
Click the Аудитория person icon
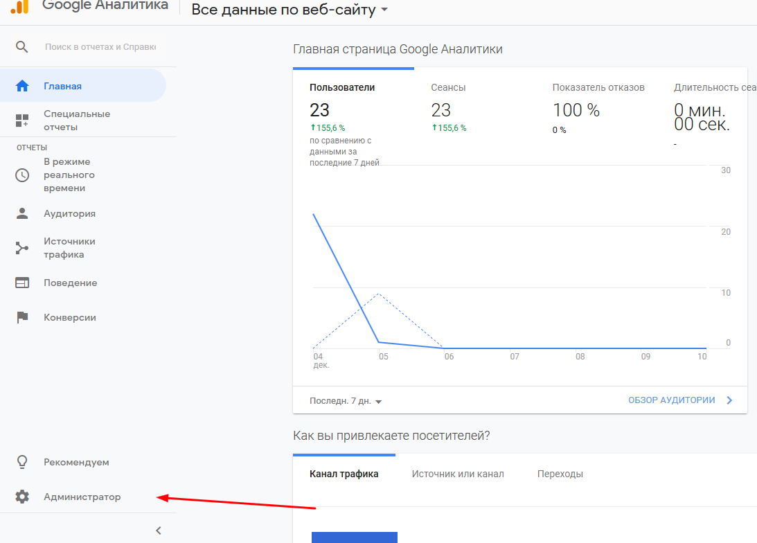coord(22,213)
